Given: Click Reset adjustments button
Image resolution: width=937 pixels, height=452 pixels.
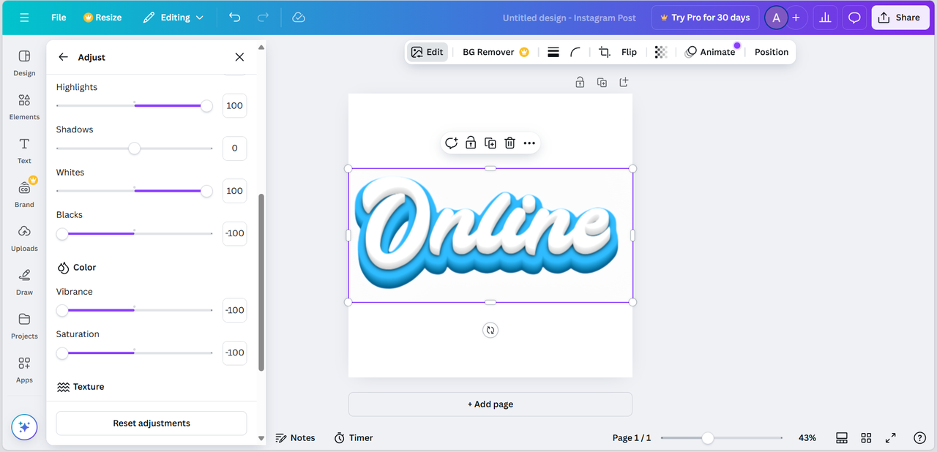Looking at the screenshot, I should 152,423.
